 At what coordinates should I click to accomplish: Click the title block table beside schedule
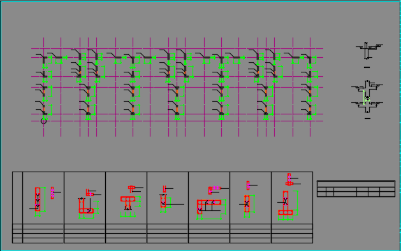[x=356, y=189]
